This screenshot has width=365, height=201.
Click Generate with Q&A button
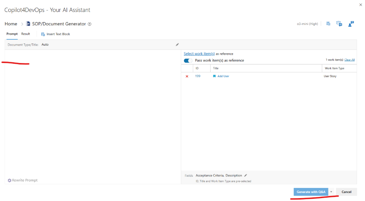(311, 192)
